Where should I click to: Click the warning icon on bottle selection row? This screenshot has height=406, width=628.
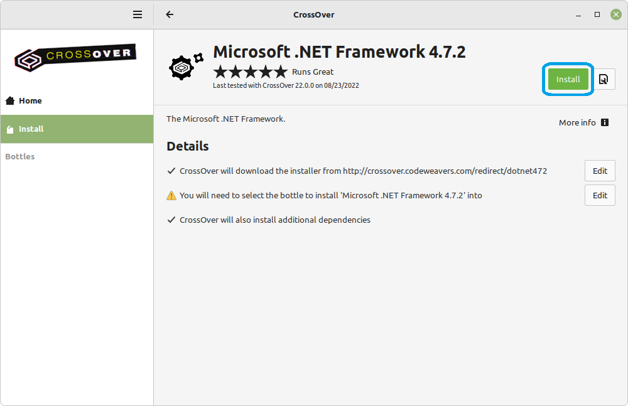[x=171, y=195]
